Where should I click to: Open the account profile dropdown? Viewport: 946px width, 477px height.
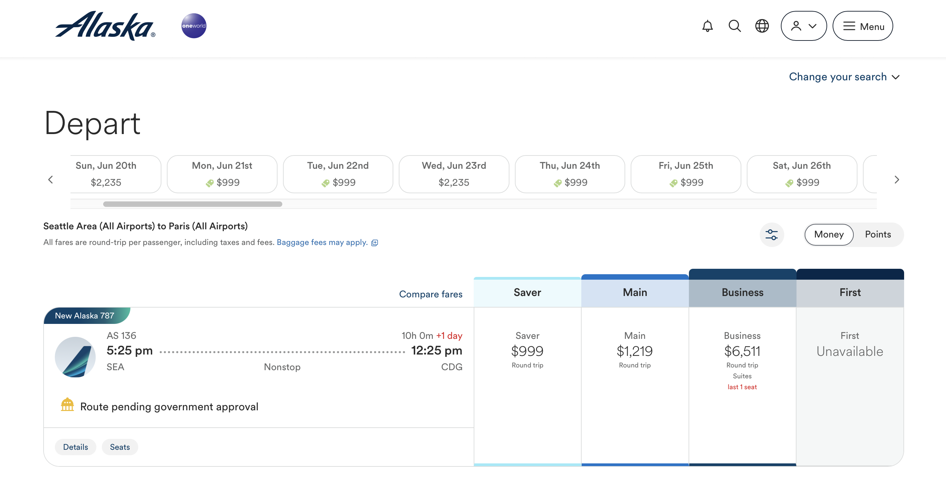coord(804,26)
